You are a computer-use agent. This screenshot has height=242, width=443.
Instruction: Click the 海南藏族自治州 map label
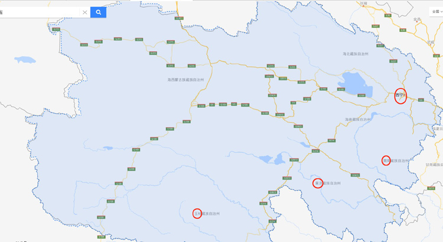tap(358, 120)
